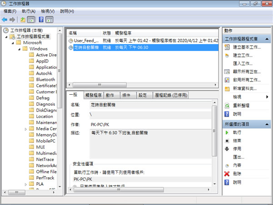Screen dimensions: 273x205
Task: Switch to 動作 tab
Action: pyautogui.click(x=111, y=95)
